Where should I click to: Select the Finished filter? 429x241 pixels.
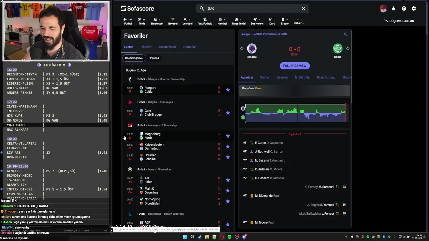point(154,58)
